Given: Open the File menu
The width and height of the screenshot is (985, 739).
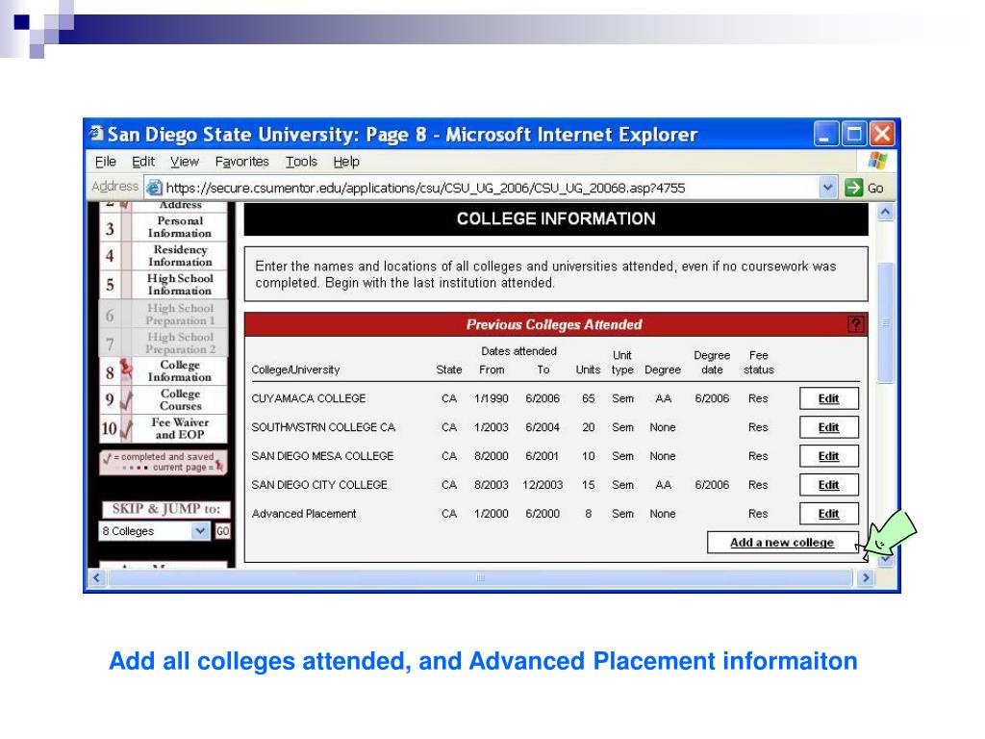Looking at the screenshot, I should click(105, 162).
